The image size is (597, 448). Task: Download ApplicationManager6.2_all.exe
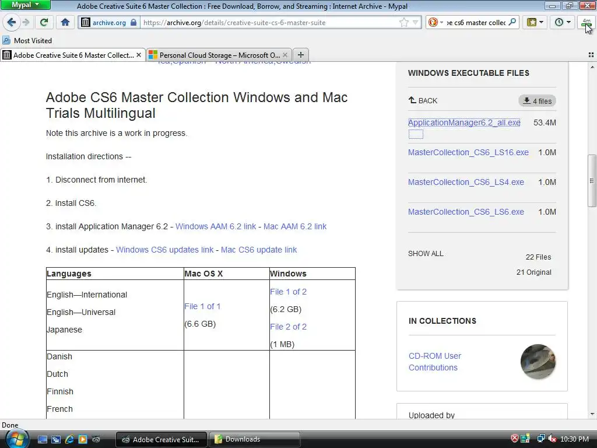pyautogui.click(x=464, y=123)
